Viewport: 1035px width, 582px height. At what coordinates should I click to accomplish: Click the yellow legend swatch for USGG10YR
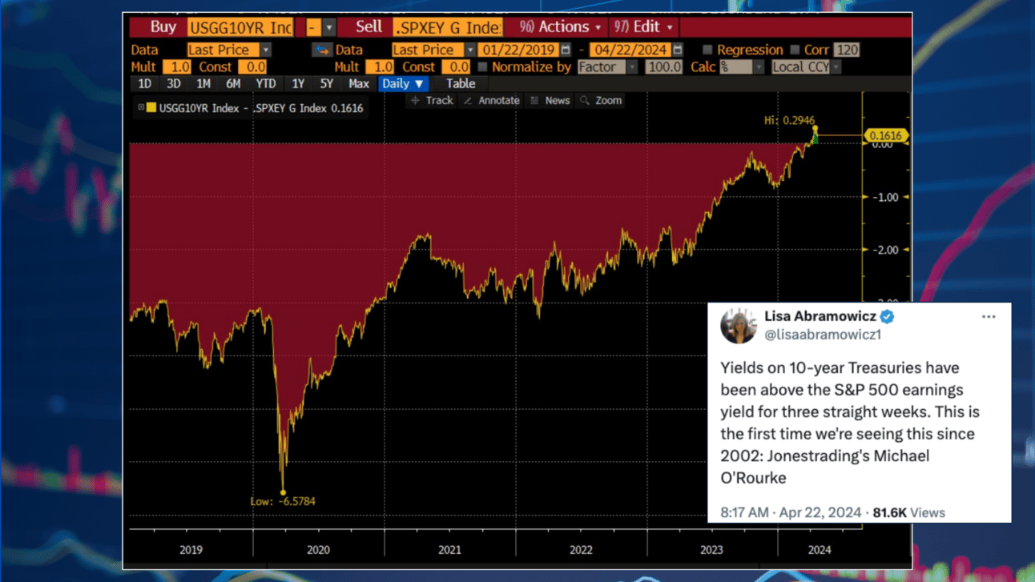click(151, 107)
